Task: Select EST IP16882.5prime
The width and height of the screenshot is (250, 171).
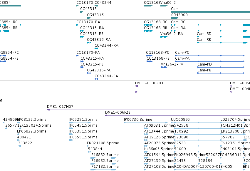Action: [x=103, y=158]
